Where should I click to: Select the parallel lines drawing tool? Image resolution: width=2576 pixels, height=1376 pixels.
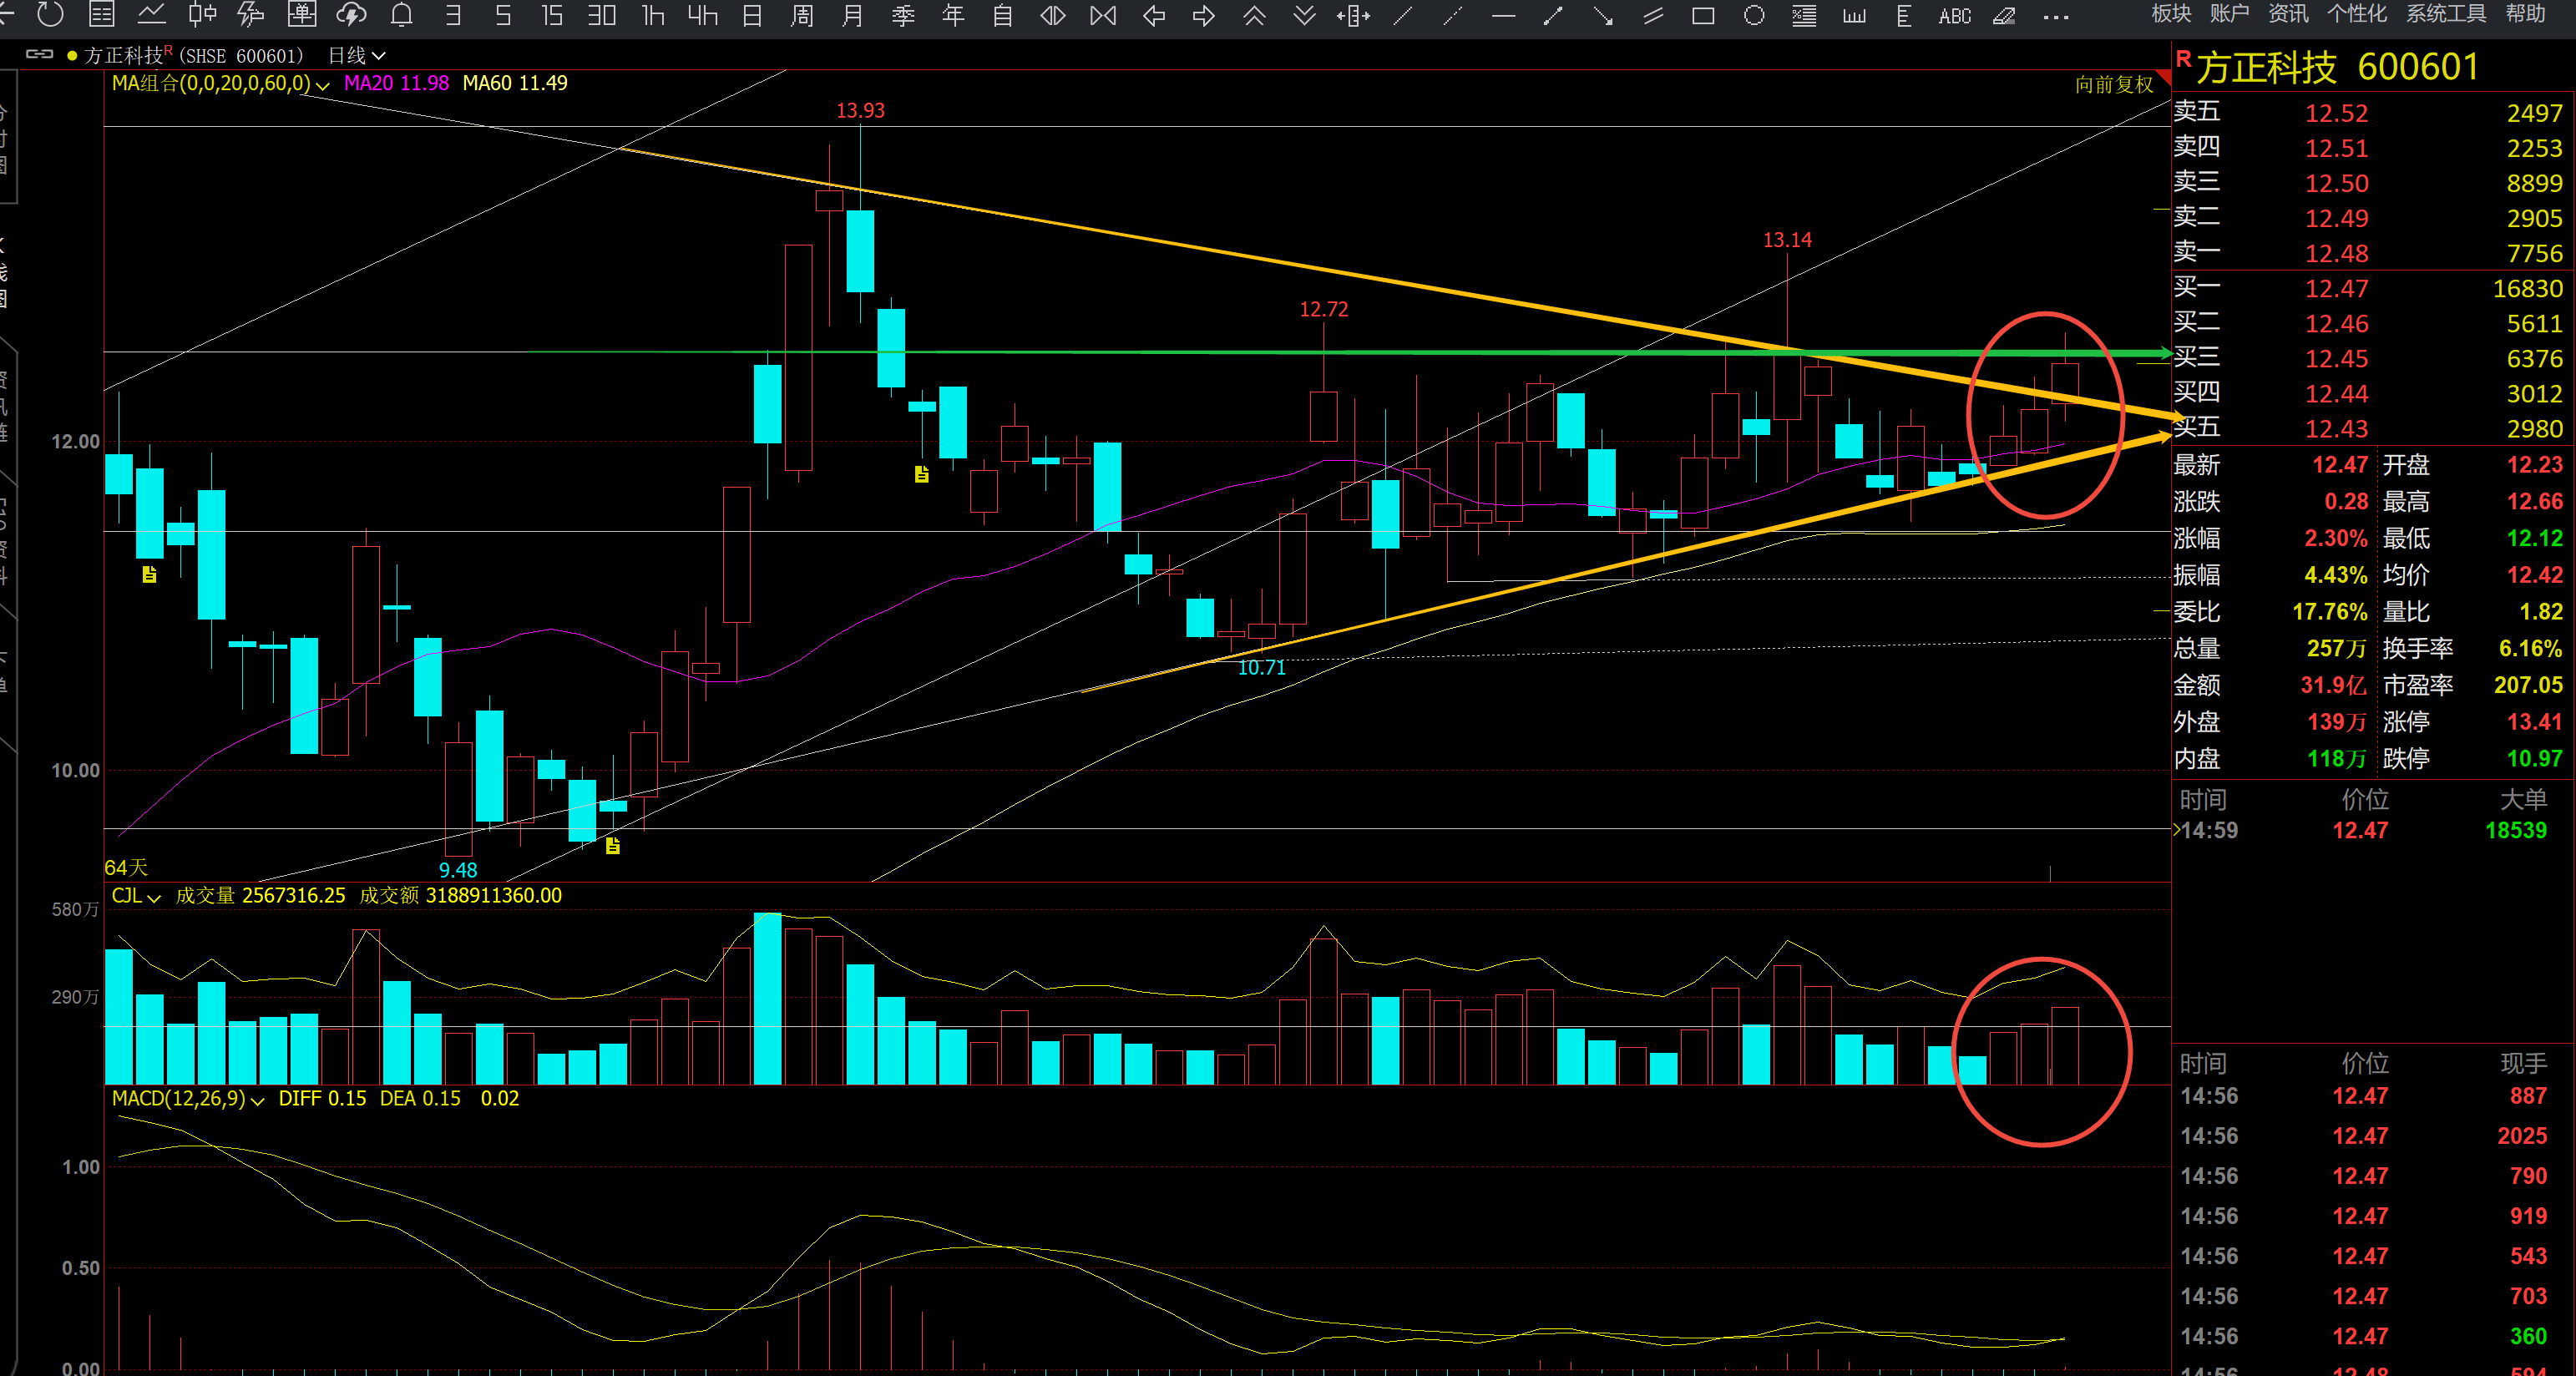click(x=1653, y=15)
